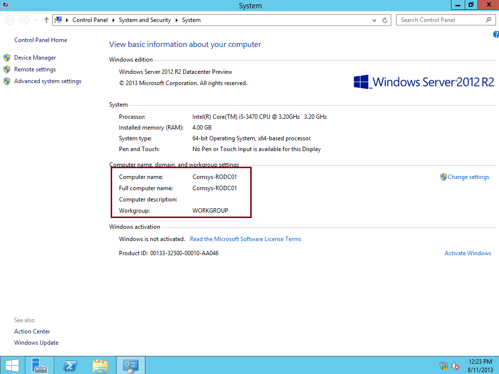Expand the address bar dropdown arrow
Viewport: 499px width, 374px height.
coord(374,20)
